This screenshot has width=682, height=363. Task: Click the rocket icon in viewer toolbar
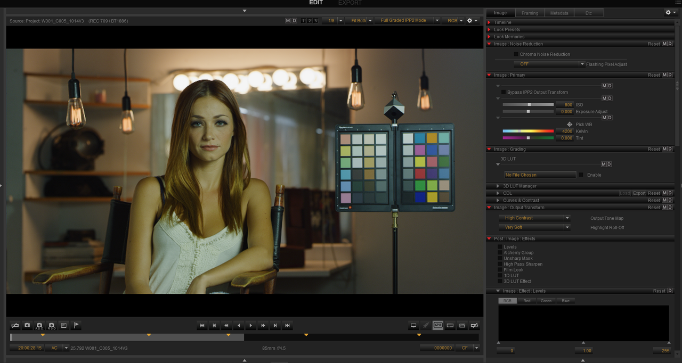coord(426,325)
